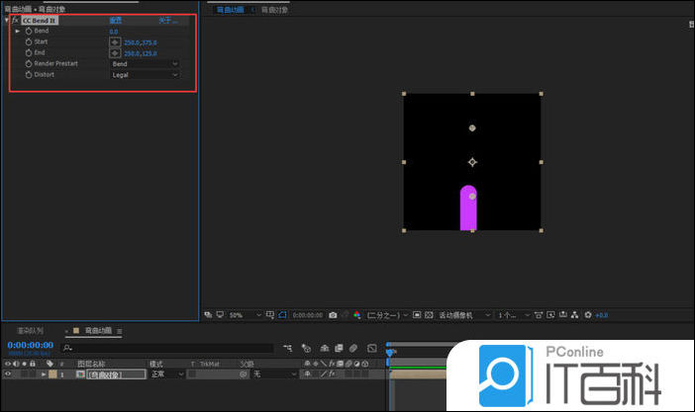Open the Render Prestart dropdown
695x412 pixels.
(x=145, y=64)
